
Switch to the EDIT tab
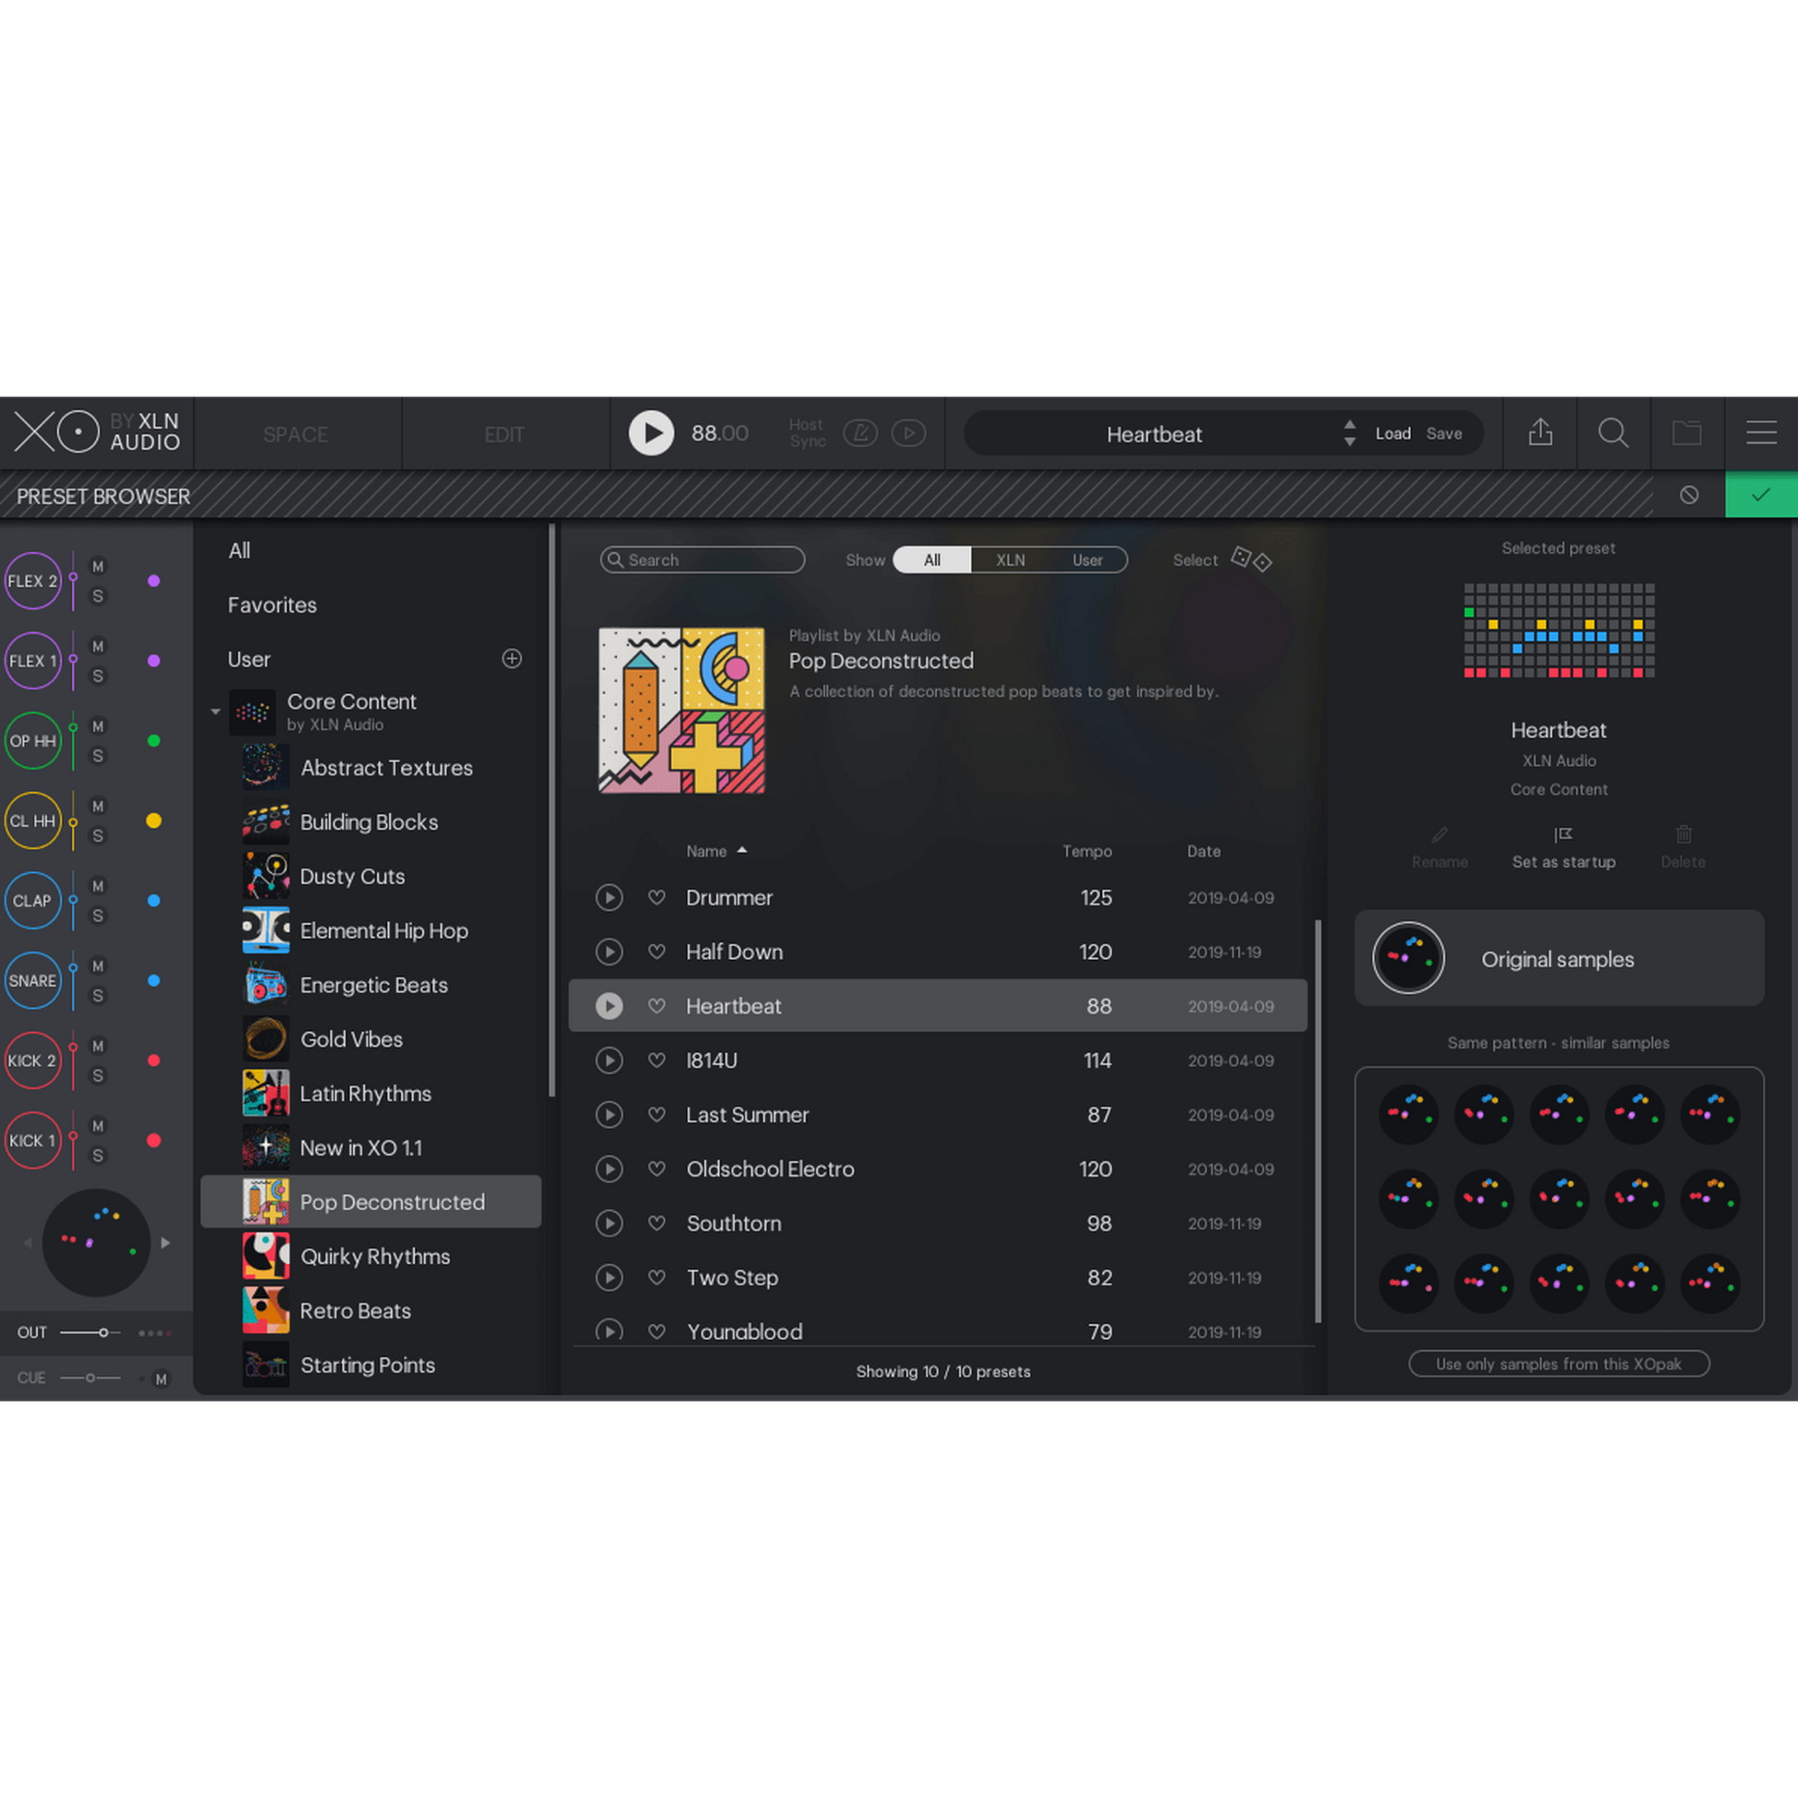click(x=504, y=433)
